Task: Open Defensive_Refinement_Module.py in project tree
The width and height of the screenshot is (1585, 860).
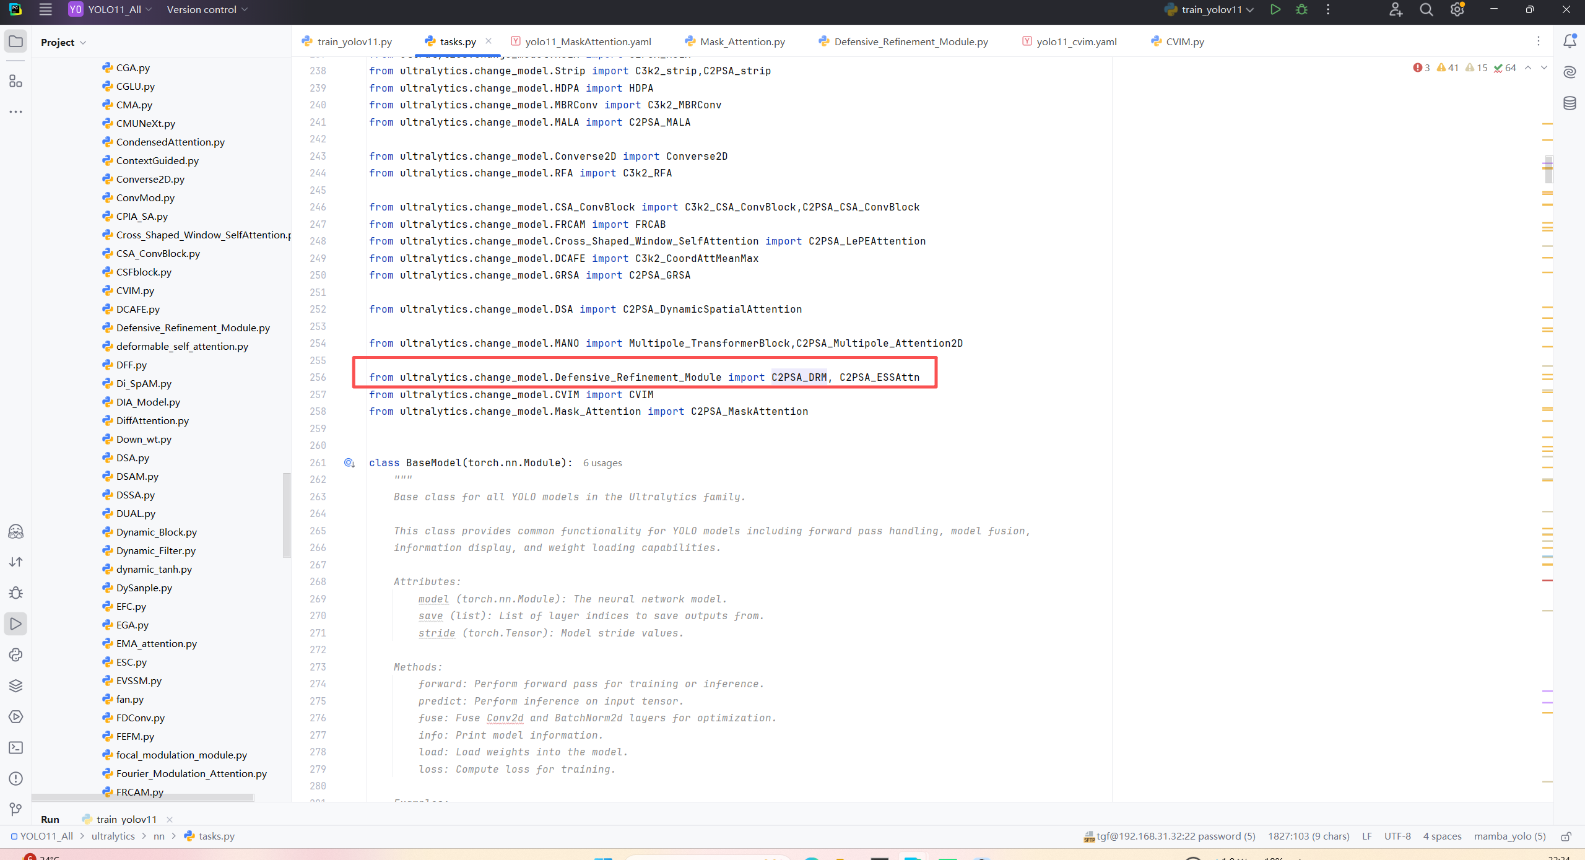Action: (193, 328)
